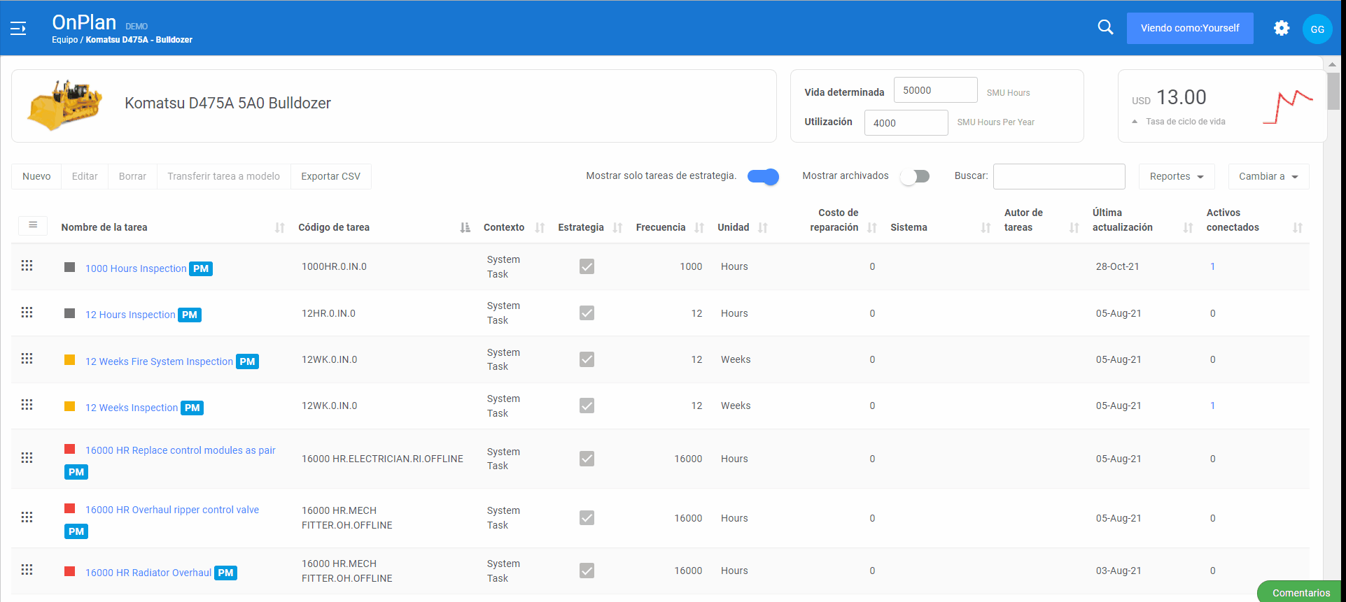Click Nuevo toolbar button
This screenshot has width=1346, height=602.
(36, 176)
